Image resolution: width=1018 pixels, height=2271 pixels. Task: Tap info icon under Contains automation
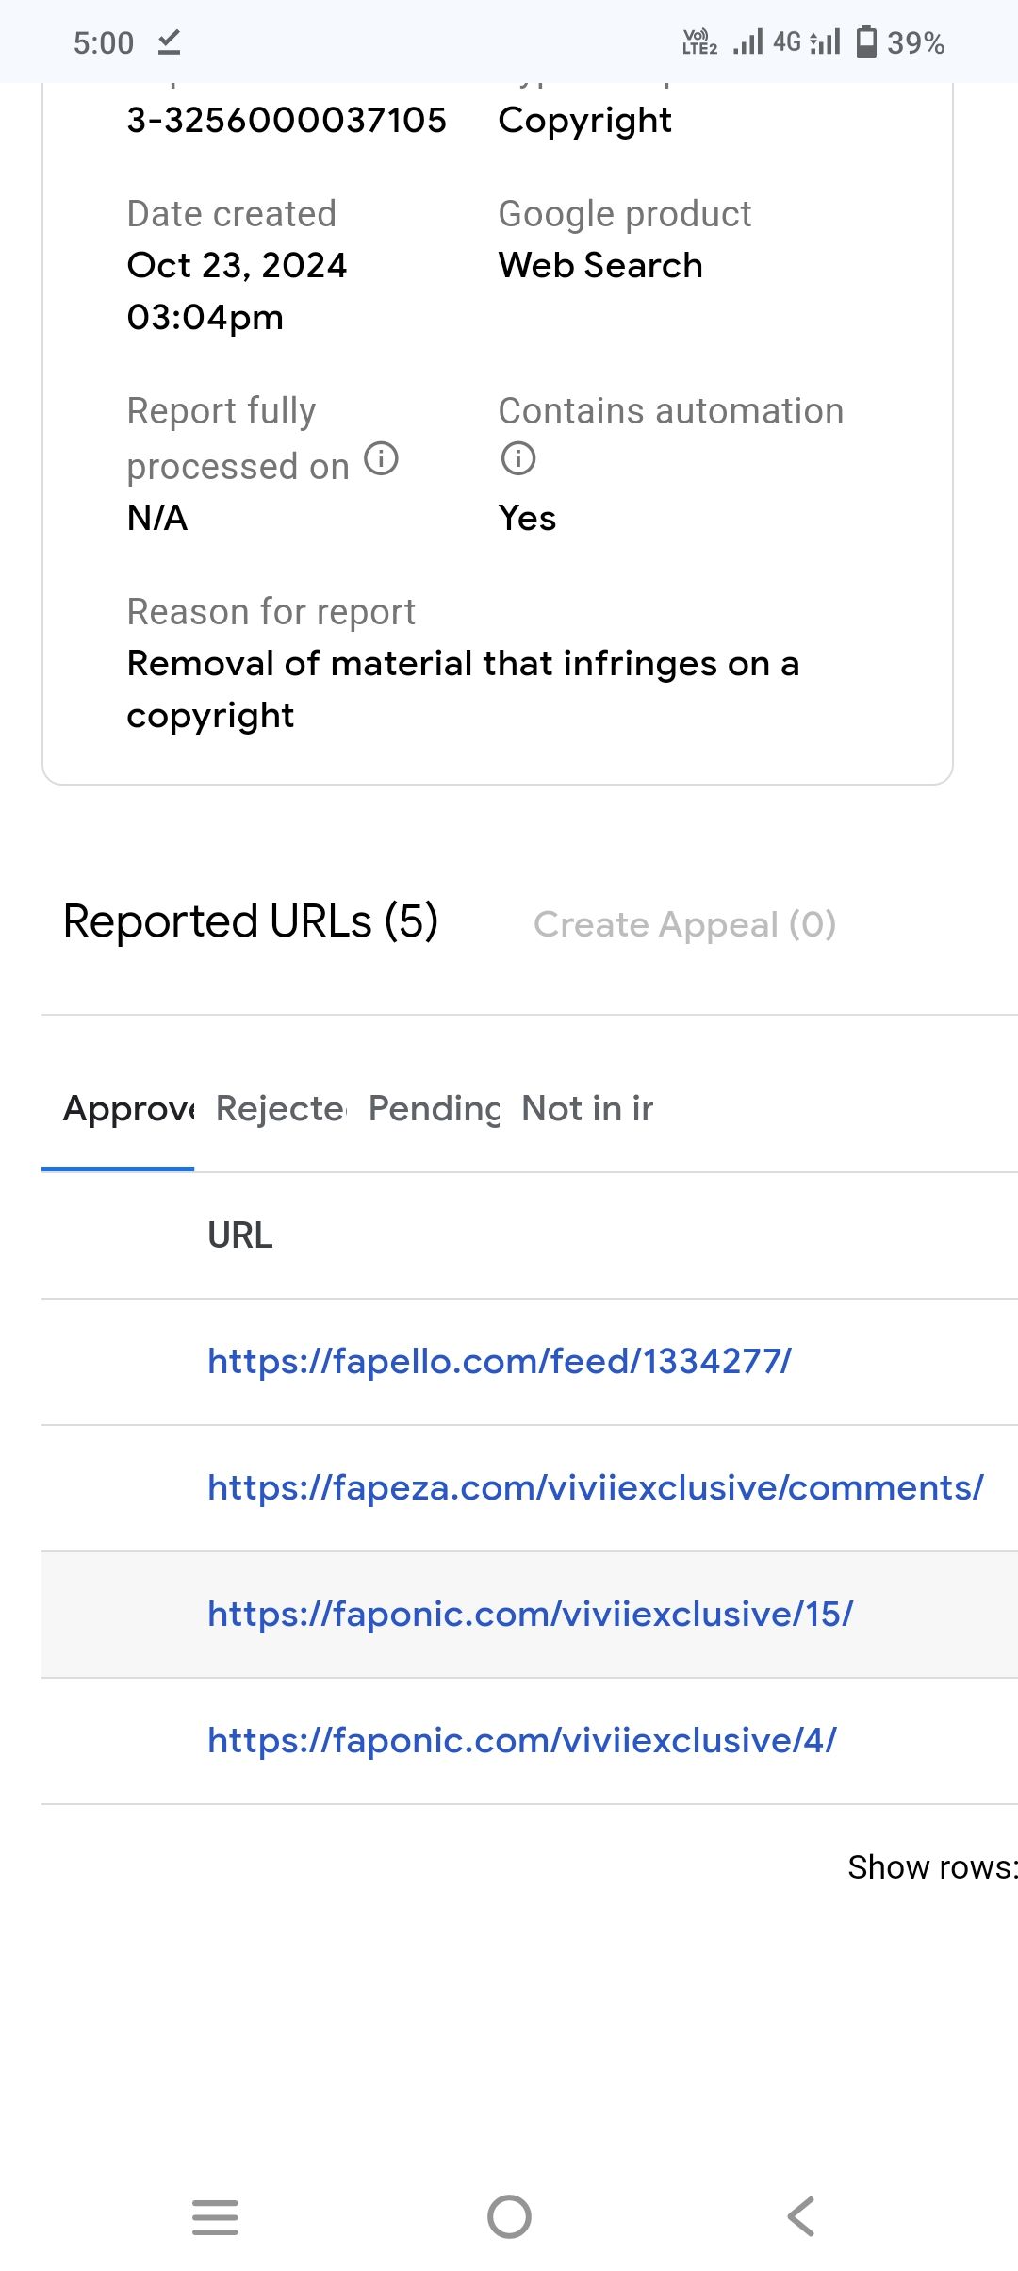517,459
